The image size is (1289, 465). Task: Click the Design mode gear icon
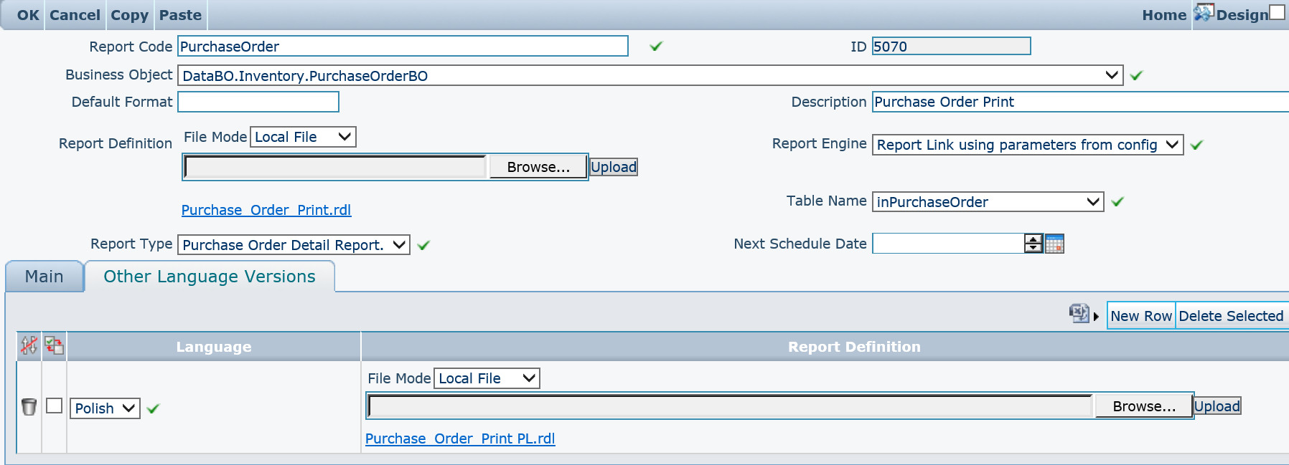1203,14
